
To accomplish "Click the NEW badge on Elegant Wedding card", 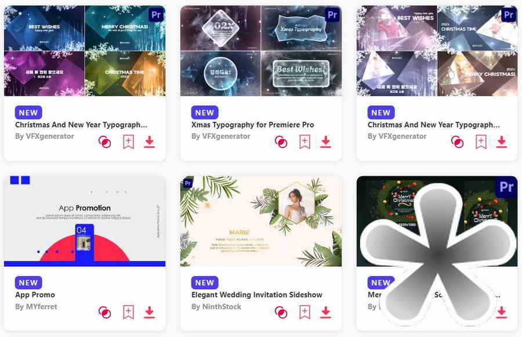I will [x=205, y=282].
